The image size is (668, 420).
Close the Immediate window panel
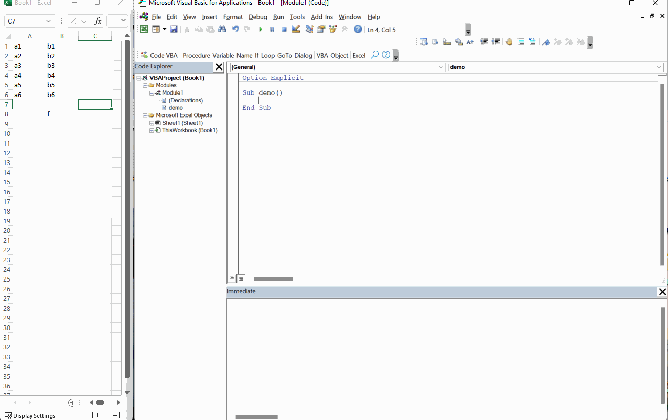pos(662,292)
